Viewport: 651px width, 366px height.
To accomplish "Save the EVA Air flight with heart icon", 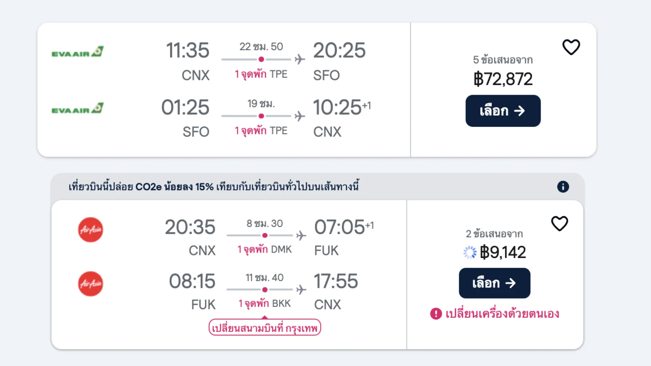I will click(571, 47).
